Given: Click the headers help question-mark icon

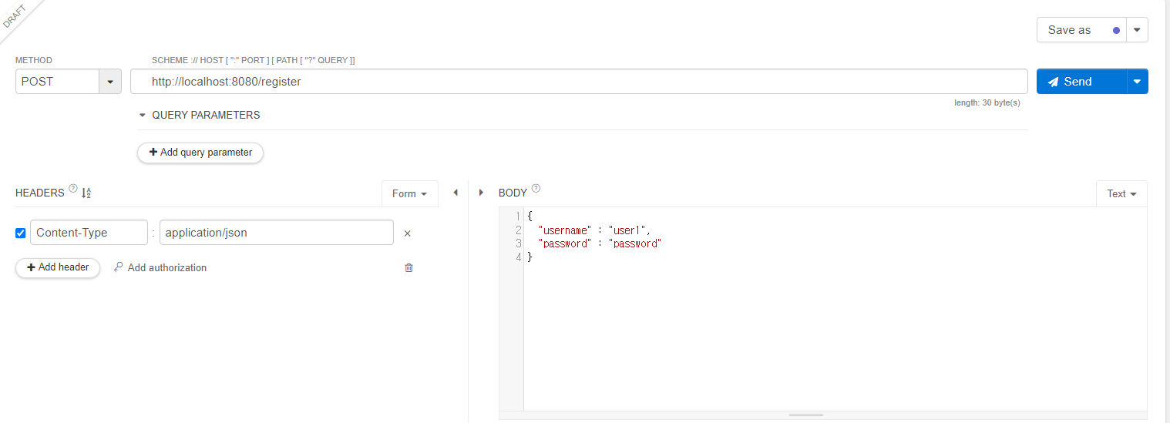Looking at the screenshot, I should [73, 188].
